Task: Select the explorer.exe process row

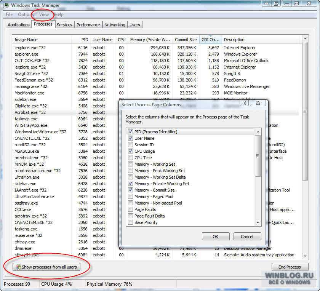Action: [155, 54]
